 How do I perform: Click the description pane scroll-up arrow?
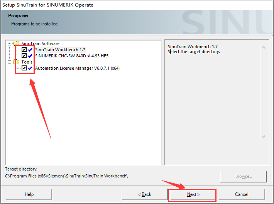(263, 47)
